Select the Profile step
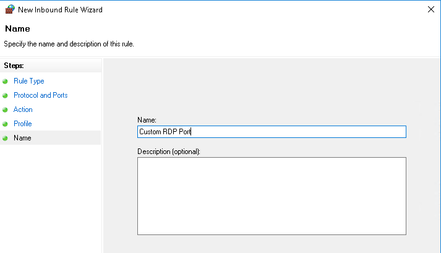Image resolution: width=441 pixels, height=253 pixels. (x=22, y=124)
